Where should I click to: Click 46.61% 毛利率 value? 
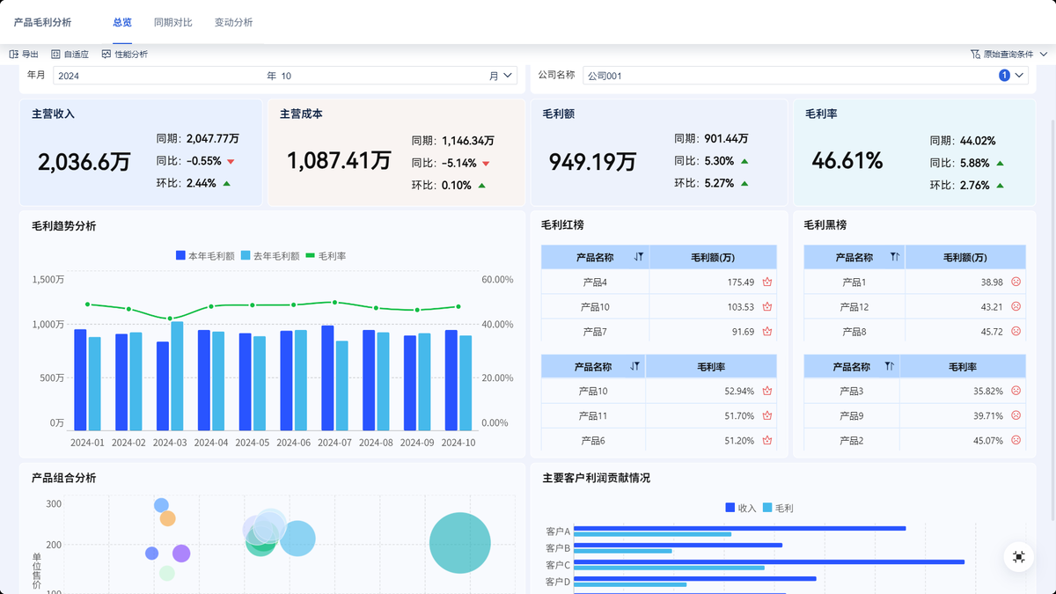pos(847,161)
